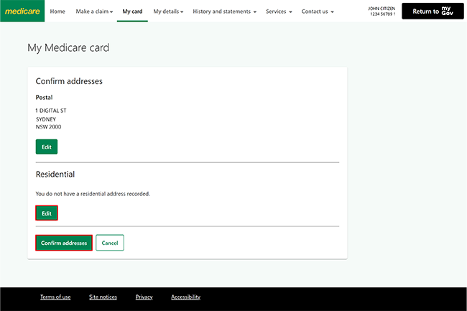
Task: Open the Contact us menu
Action: (318, 11)
